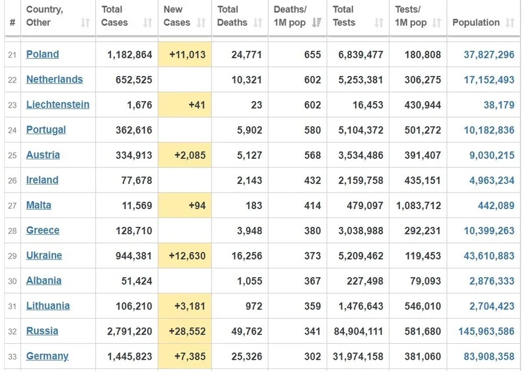This screenshot has width=529, height=371.
Task: Open the Malta country link
Action: coord(39,205)
